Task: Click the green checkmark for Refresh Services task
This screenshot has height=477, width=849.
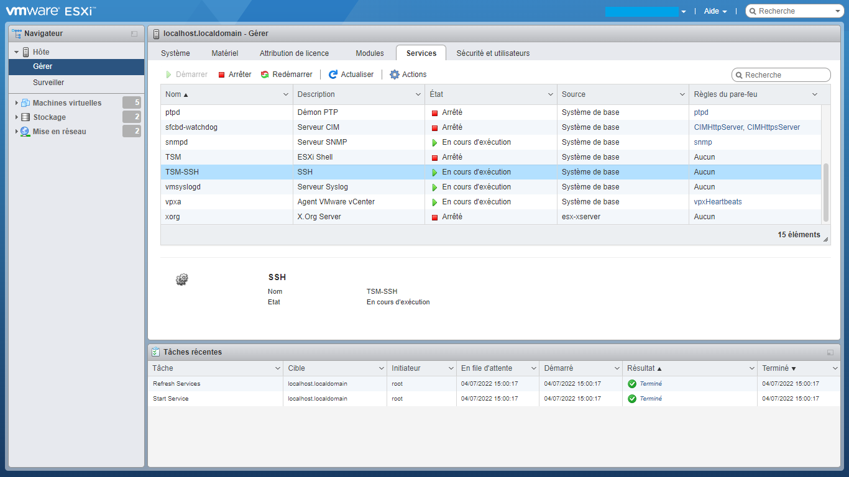Action: pos(632,384)
